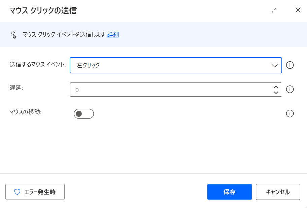Expand the 左クリック dropdown chevron
The width and height of the screenshot is (307, 208).
coord(274,66)
